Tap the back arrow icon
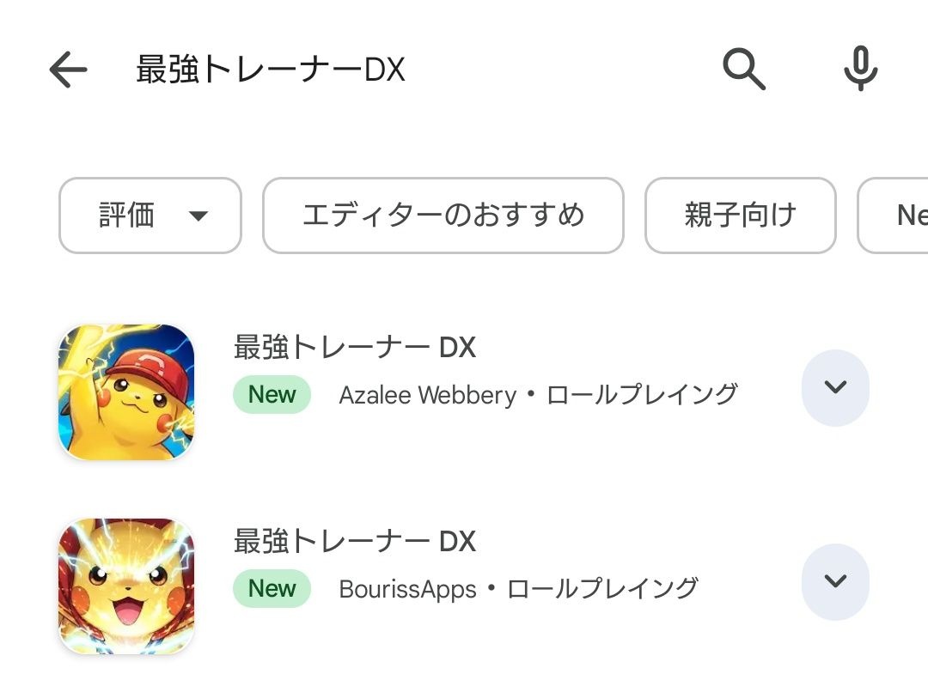 [68, 70]
